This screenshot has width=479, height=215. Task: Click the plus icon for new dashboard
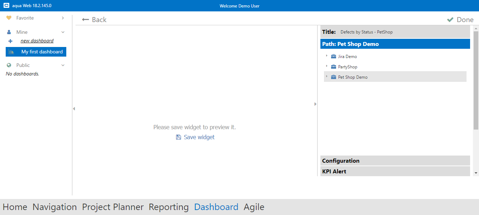(10, 41)
